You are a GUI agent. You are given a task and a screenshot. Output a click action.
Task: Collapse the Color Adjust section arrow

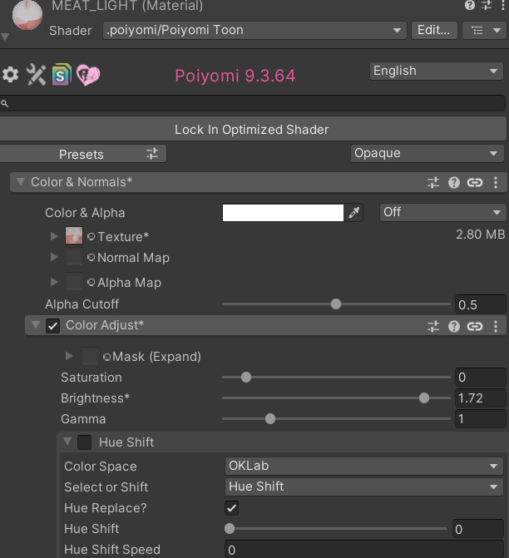tap(36, 325)
